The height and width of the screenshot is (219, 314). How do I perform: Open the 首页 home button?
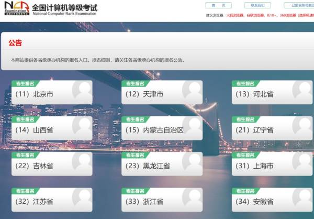(x=218, y=5)
